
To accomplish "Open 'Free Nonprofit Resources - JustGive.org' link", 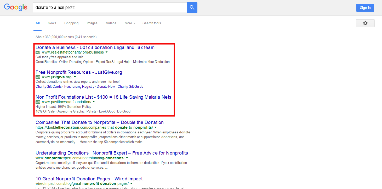I will pyautogui.click(x=79, y=72).
